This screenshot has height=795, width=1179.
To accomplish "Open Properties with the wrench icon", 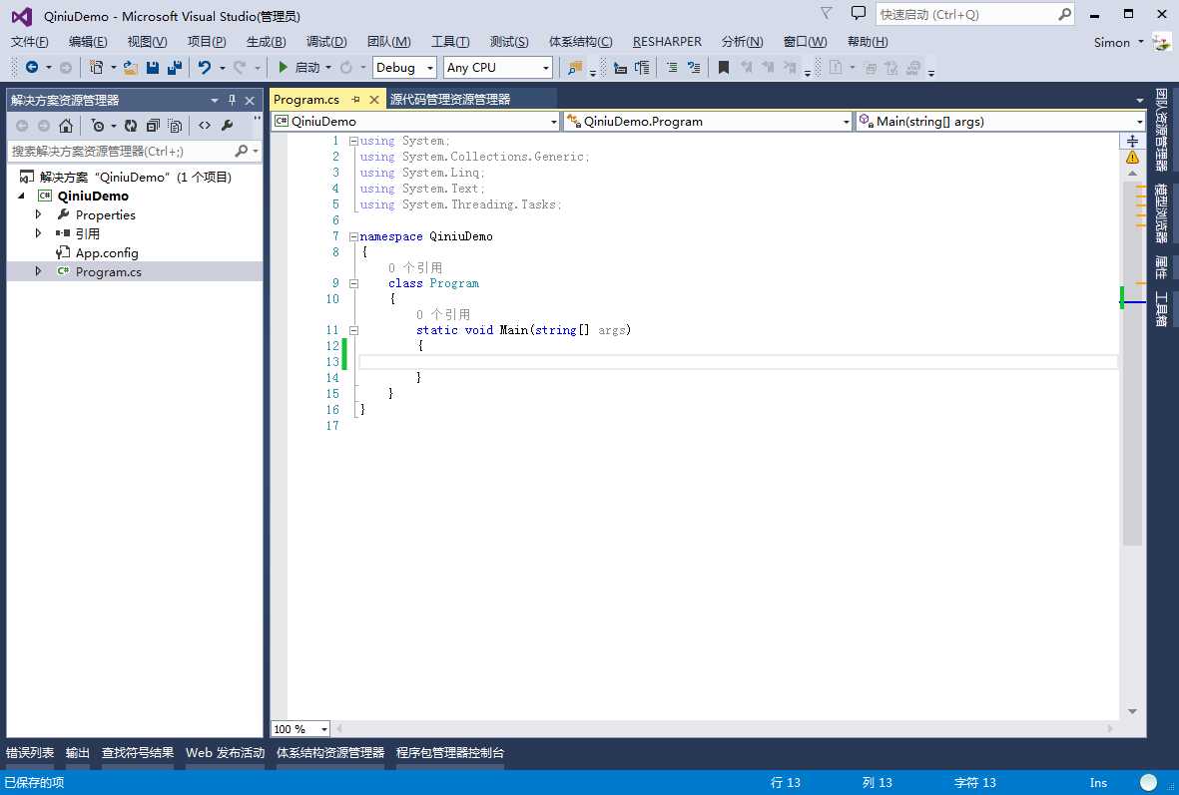I will (227, 126).
